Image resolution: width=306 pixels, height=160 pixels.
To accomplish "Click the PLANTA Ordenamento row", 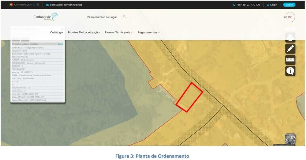I will [37, 60].
